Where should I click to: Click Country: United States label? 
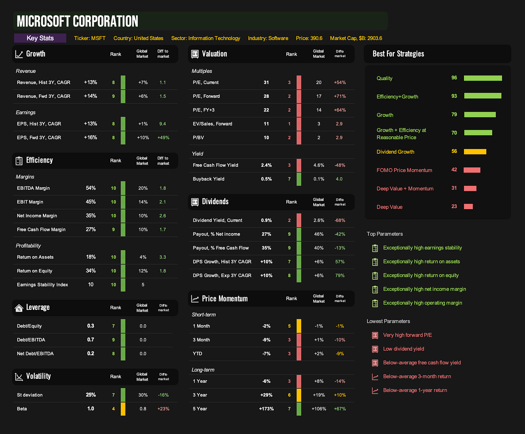138,38
